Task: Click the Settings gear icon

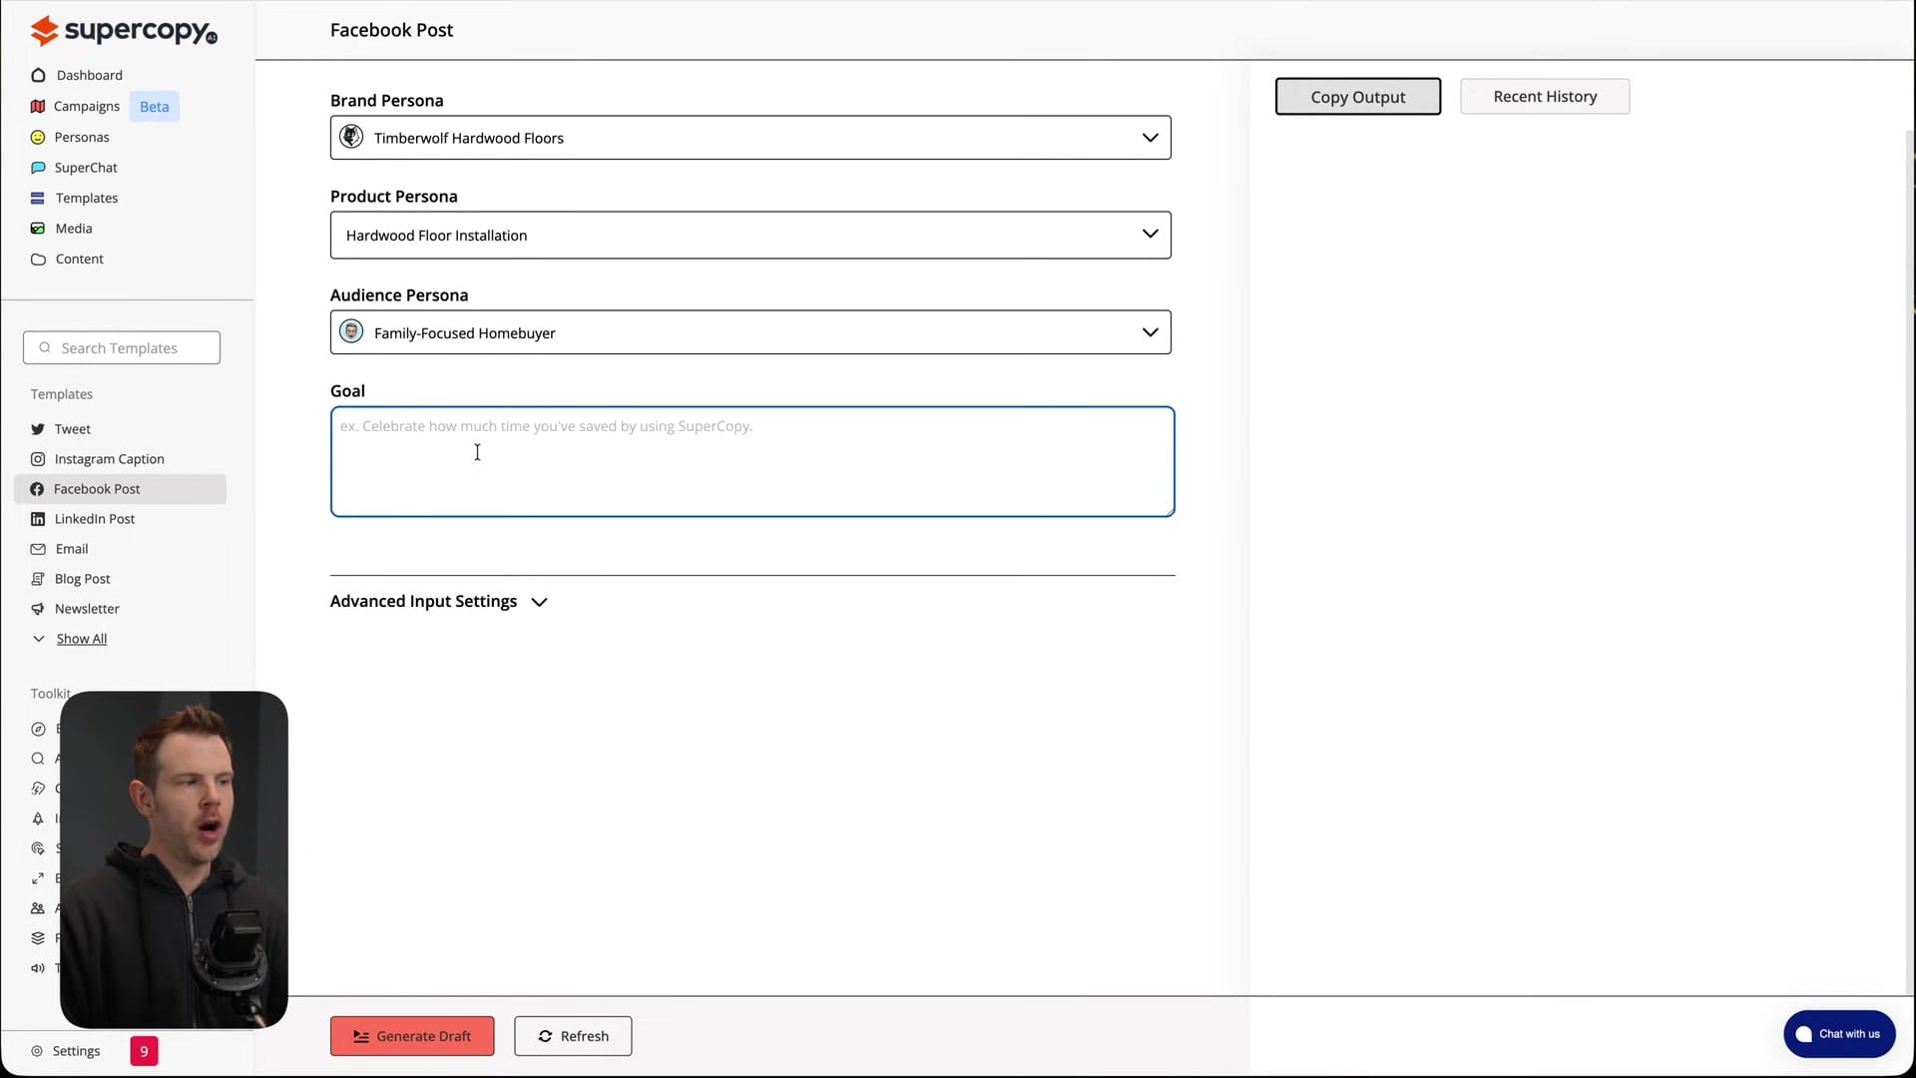Action: (x=37, y=1051)
